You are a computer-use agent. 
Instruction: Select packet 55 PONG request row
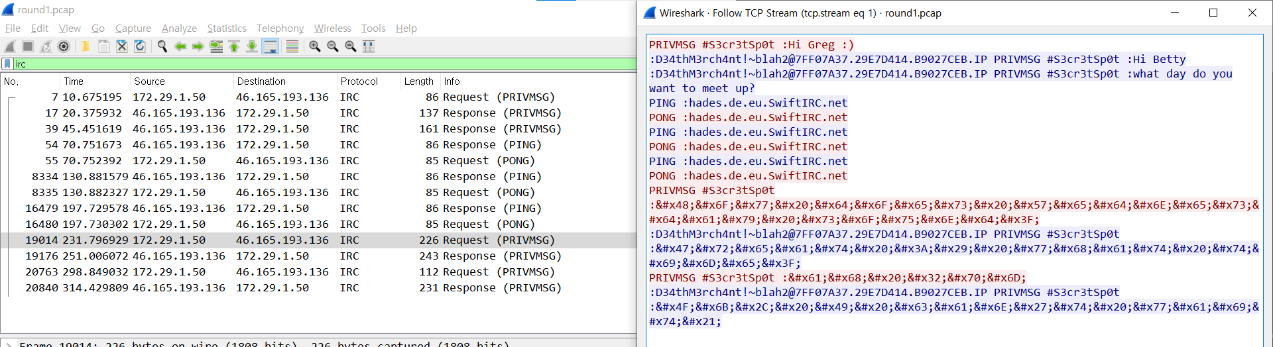pyautogui.click(x=318, y=161)
